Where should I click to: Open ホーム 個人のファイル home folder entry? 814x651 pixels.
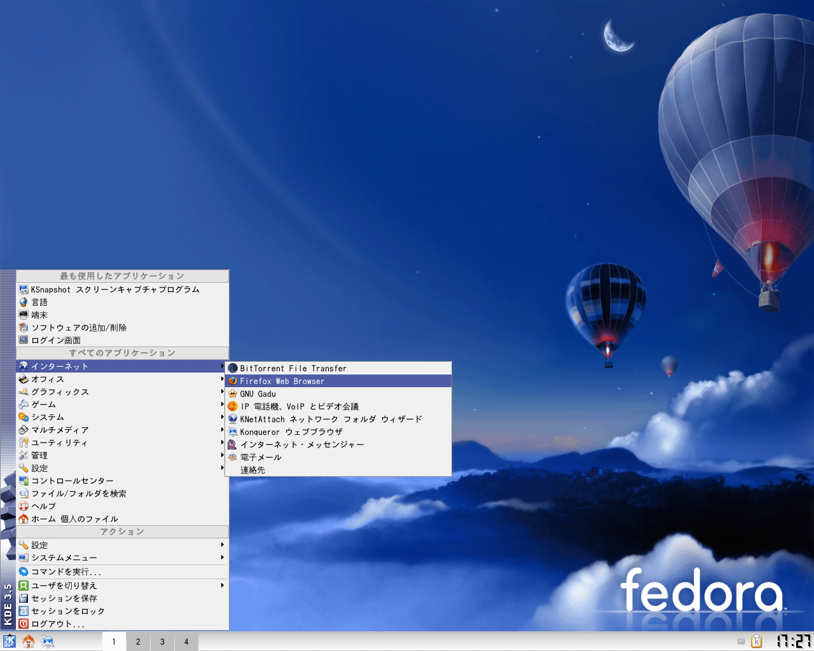coord(122,519)
